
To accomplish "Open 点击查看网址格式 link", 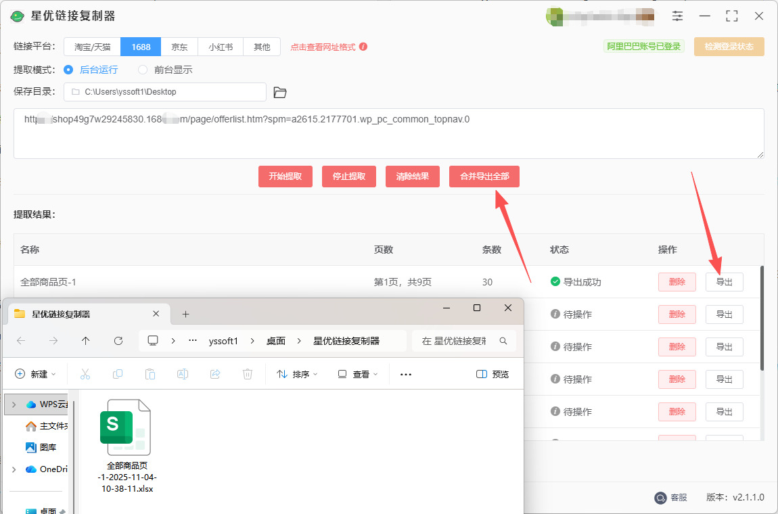I will point(323,47).
